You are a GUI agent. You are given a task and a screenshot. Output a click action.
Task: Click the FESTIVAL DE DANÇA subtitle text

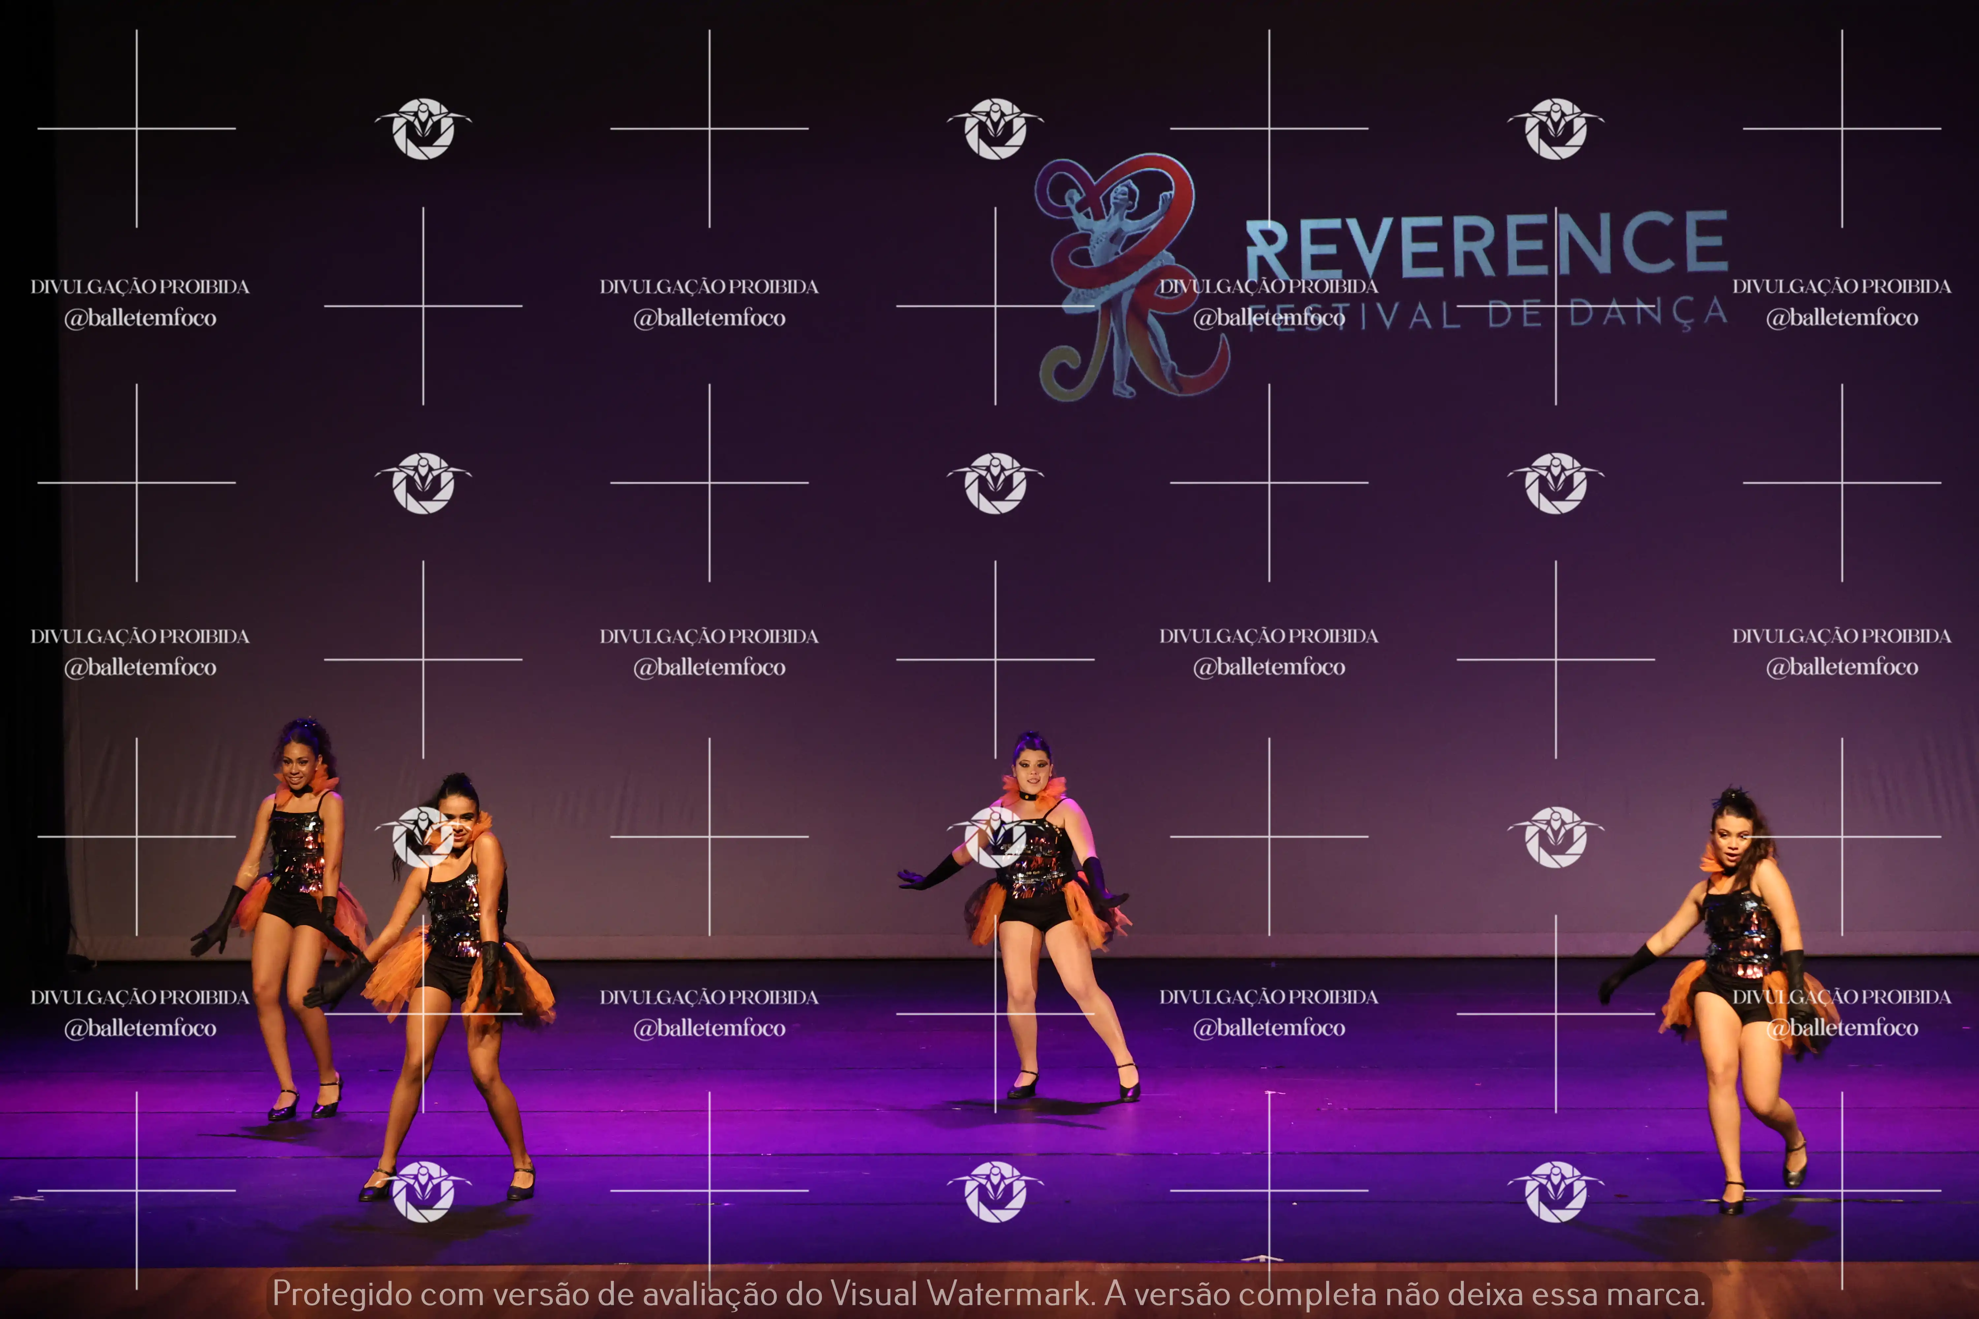click(1515, 315)
